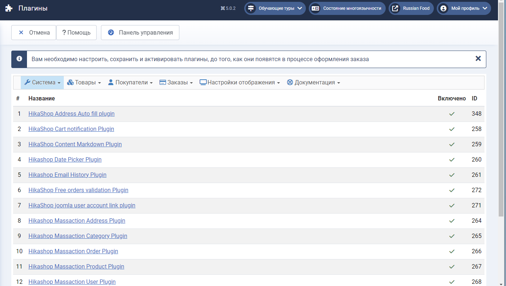Click the Отмена button

click(34, 32)
